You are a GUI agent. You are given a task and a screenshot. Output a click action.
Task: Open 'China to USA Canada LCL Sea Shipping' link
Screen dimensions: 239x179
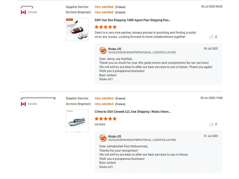tap(133, 112)
